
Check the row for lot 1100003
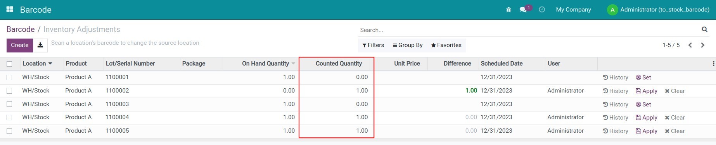(x=9, y=104)
